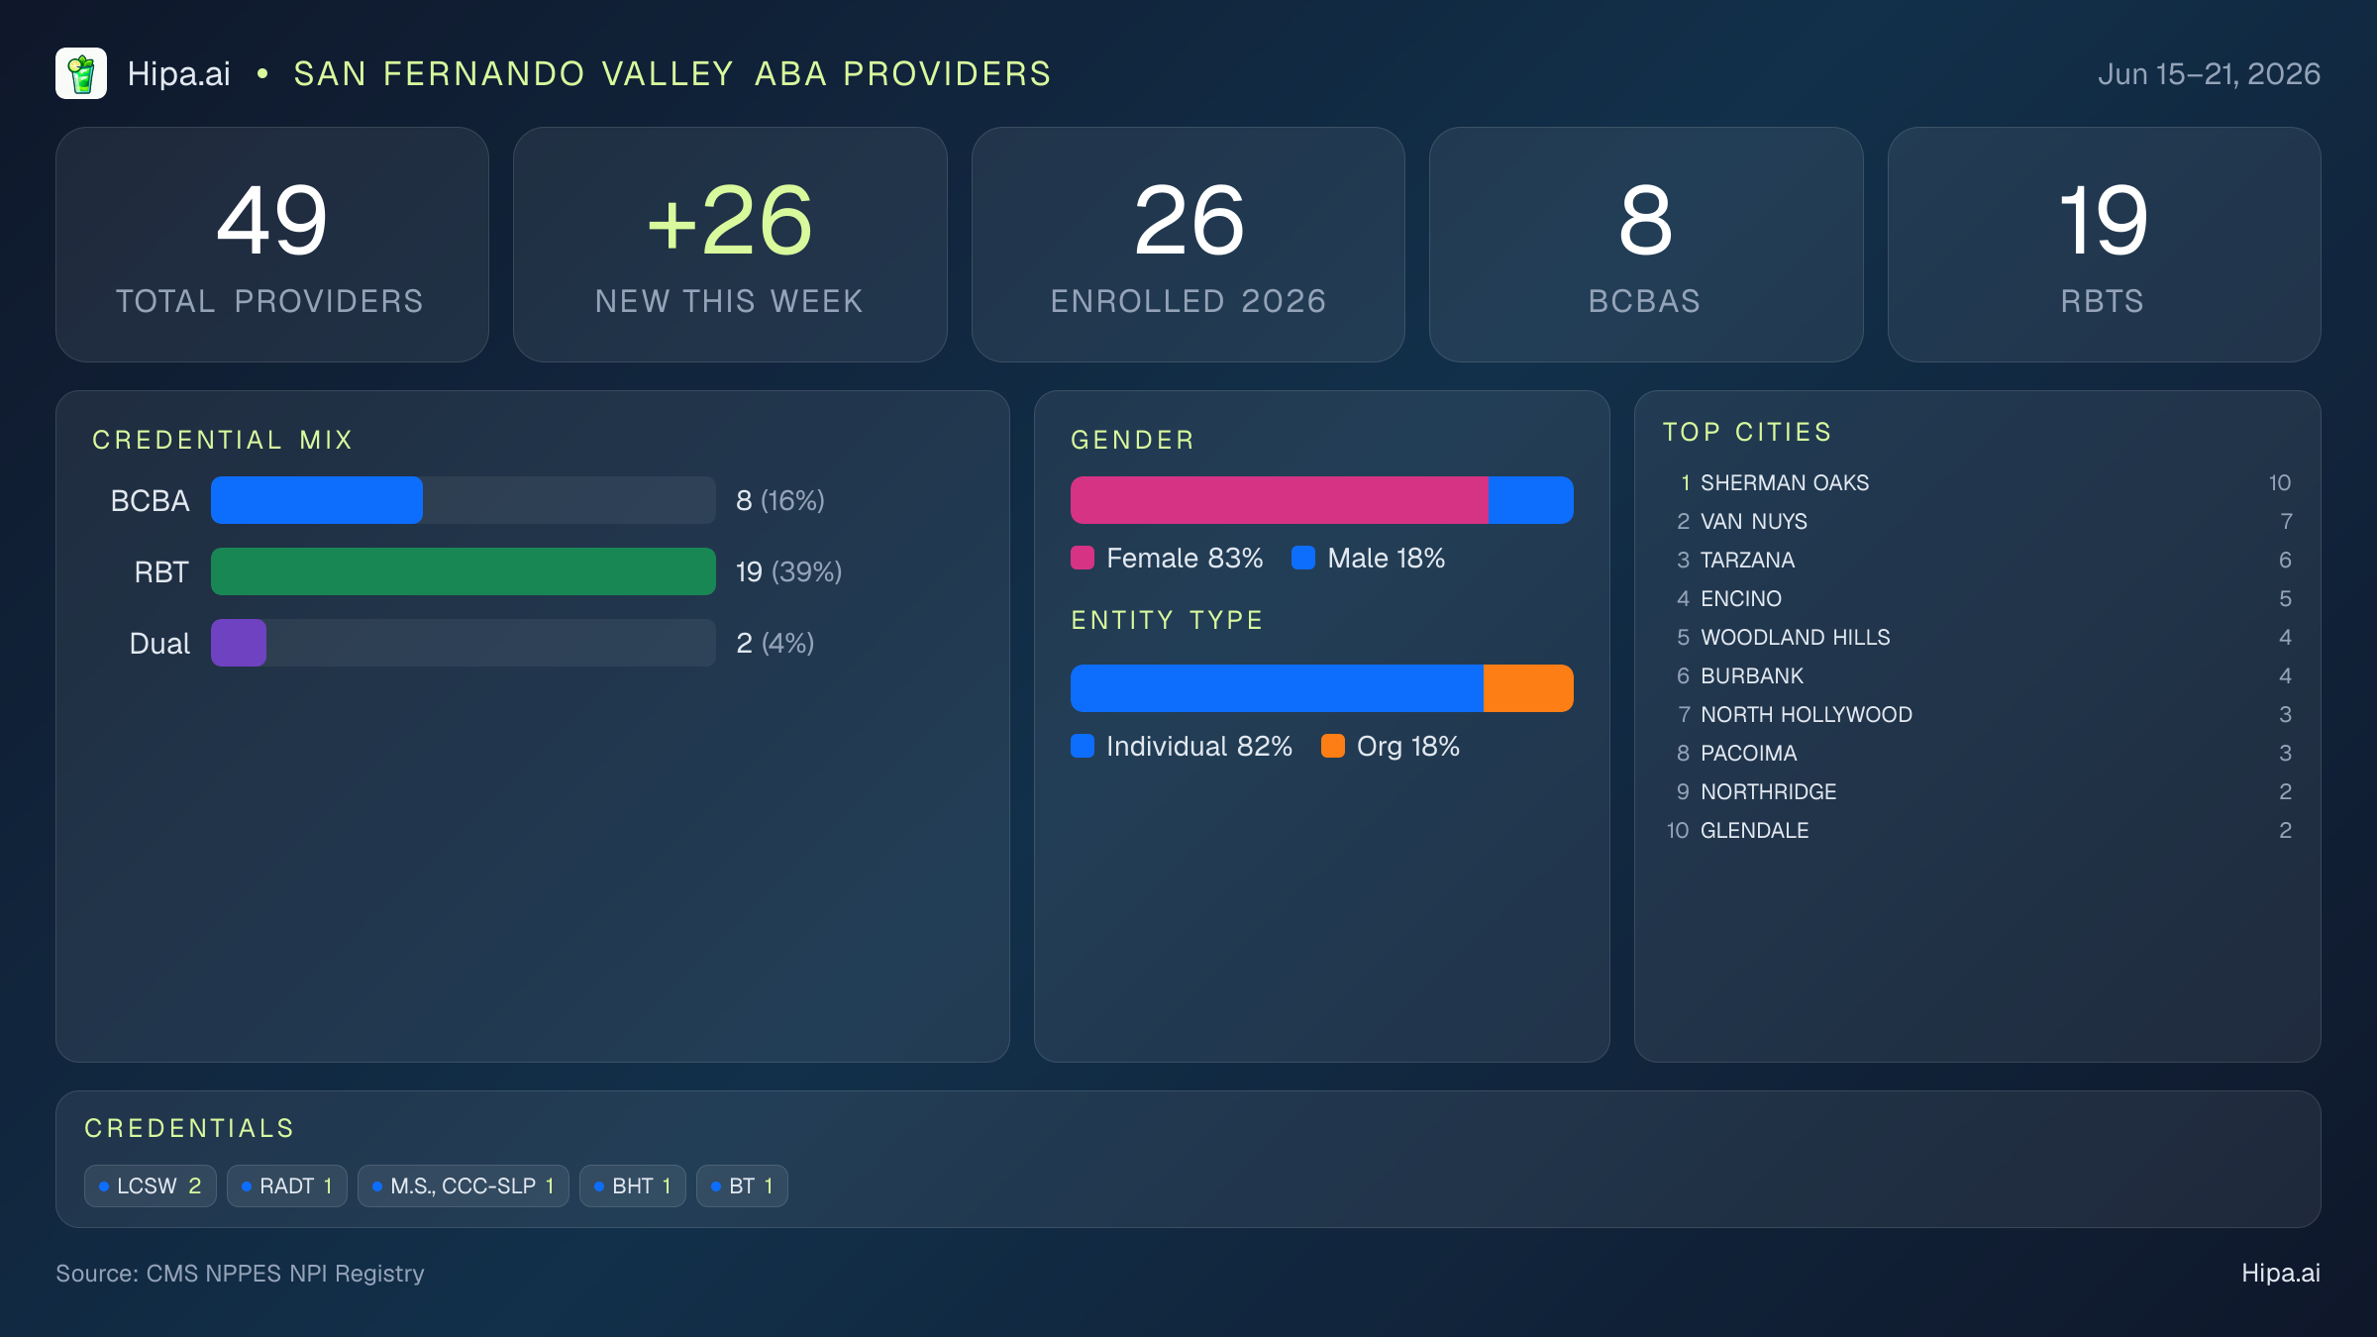
Task: Click the Hipa.ai footer text
Action: coord(2281,1273)
